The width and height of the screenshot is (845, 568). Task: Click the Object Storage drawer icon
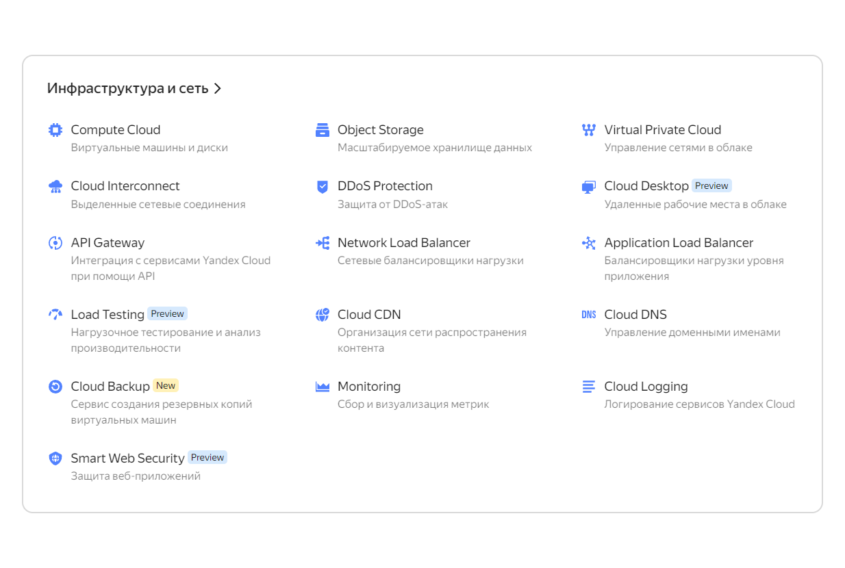(323, 130)
